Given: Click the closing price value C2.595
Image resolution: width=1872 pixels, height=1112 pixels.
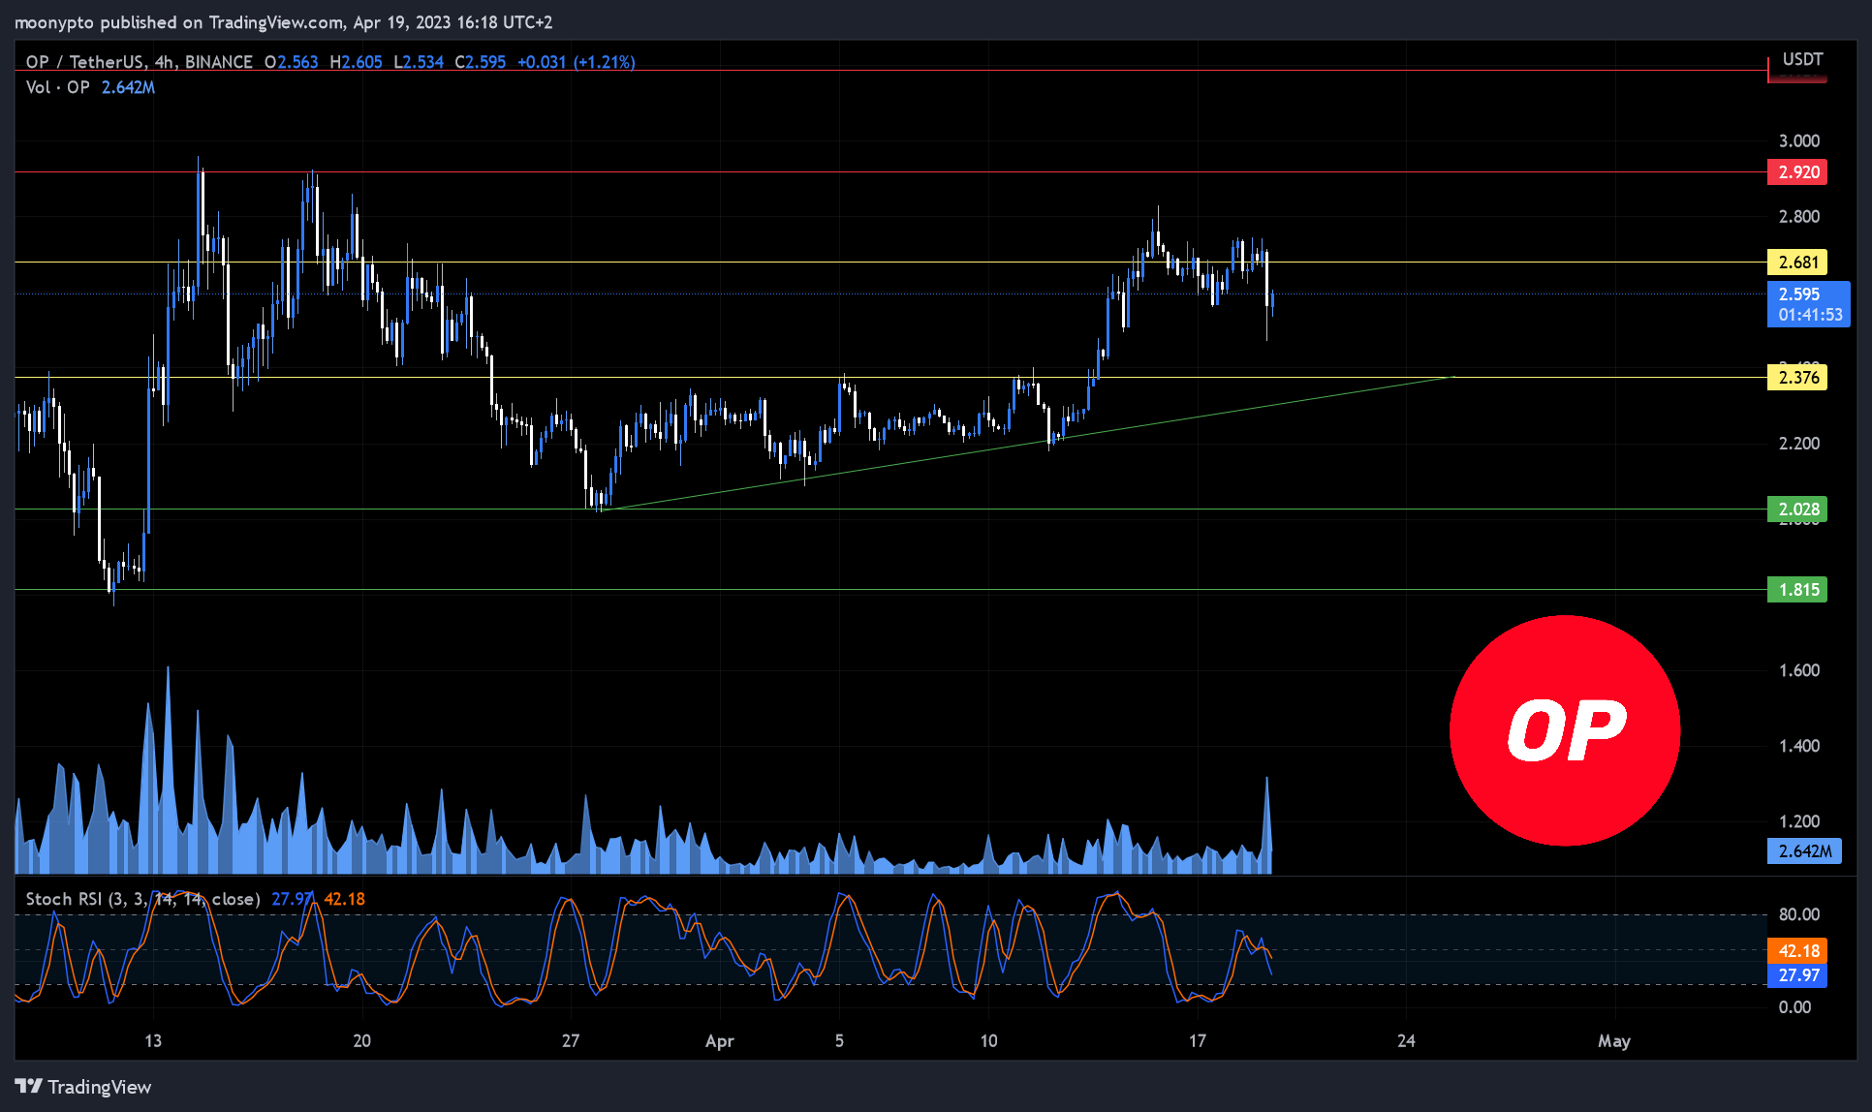Looking at the screenshot, I should (x=481, y=62).
